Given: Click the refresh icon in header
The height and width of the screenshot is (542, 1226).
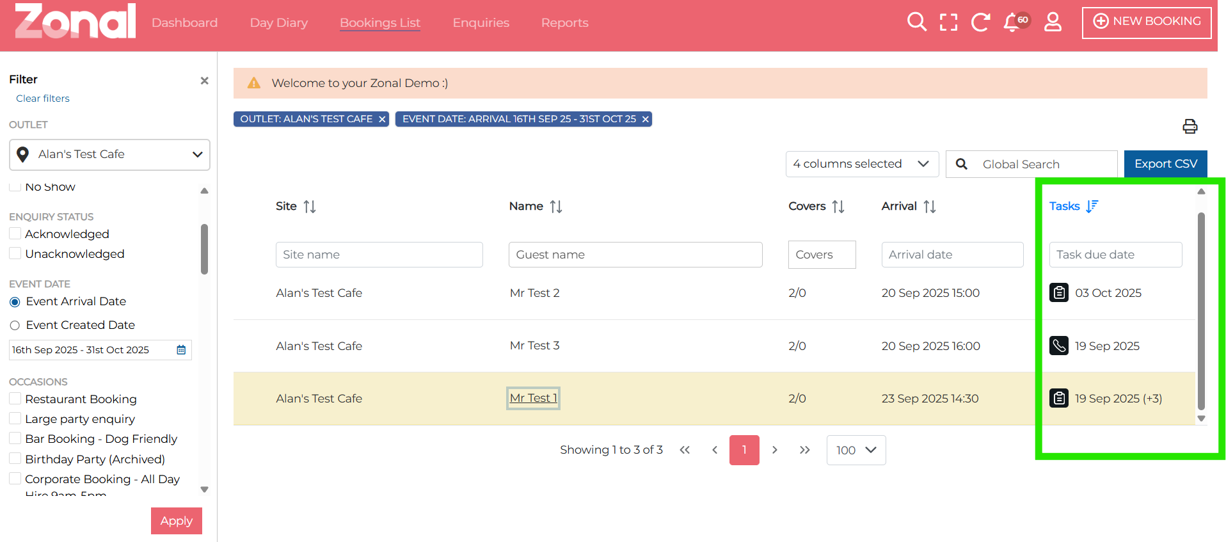Looking at the screenshot, I should click(980, 22).
